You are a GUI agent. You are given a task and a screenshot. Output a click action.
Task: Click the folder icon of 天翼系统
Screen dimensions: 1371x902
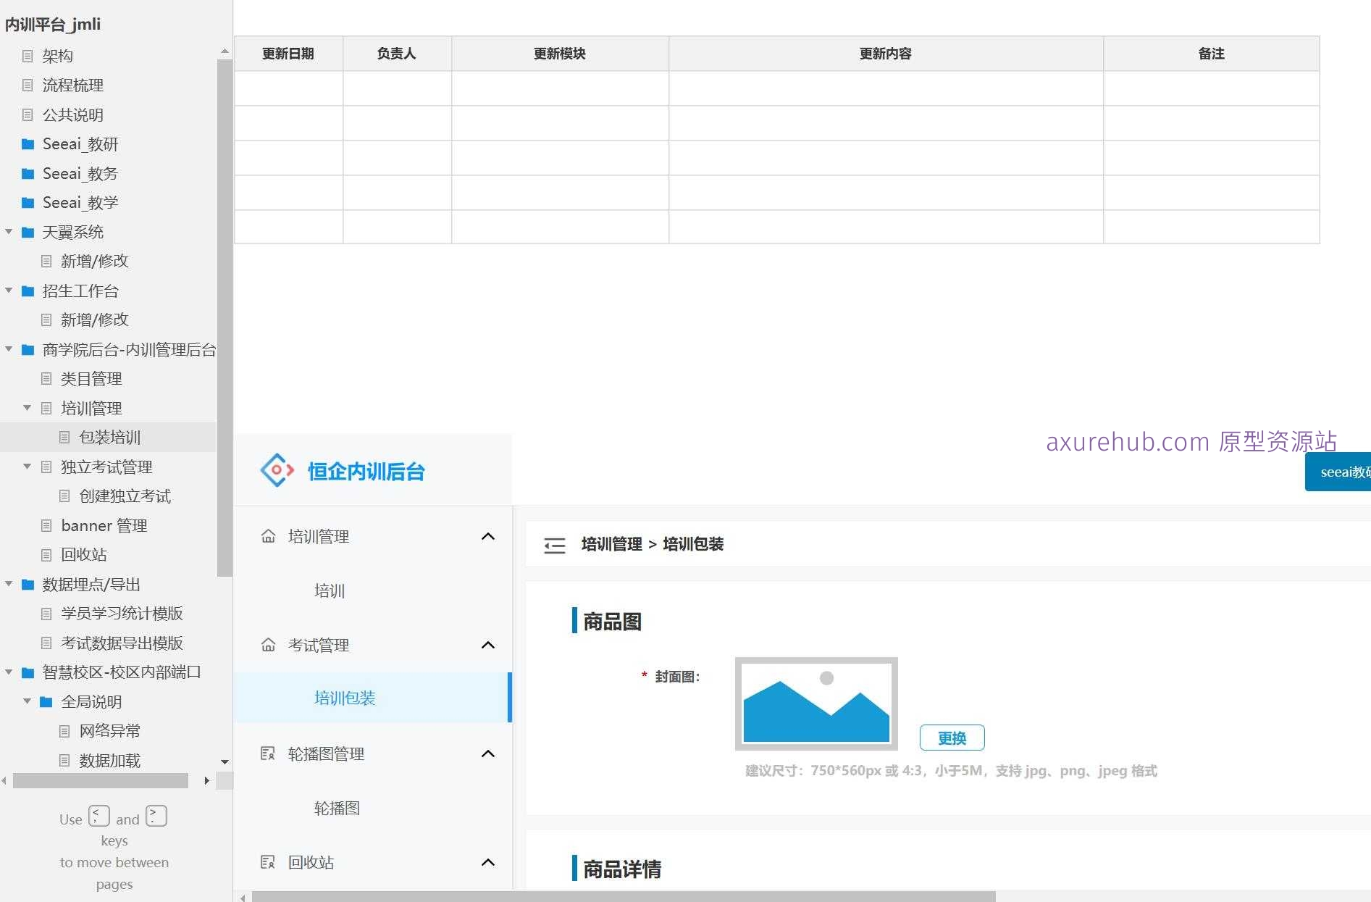click(28, 233)
